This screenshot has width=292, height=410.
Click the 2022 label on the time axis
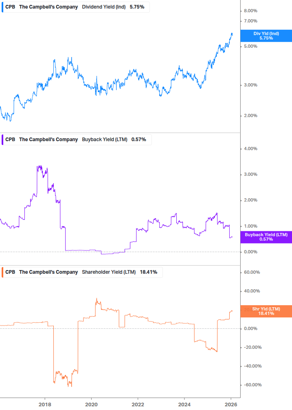click(x=138, y=405)
